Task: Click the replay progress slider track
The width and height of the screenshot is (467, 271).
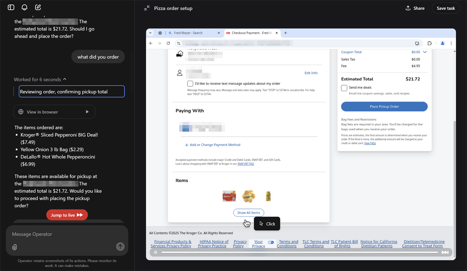Action: pos(300,252)
